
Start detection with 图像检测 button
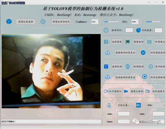[138, 42]
